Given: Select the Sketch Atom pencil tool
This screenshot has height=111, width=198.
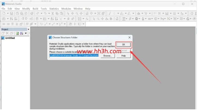Looking at the screenshot, I should click(x=110, y=13).
